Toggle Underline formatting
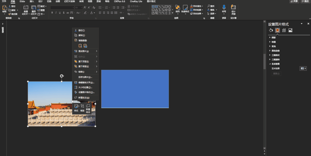This screenshot has width=311, height=156. [x=60, y=13]
